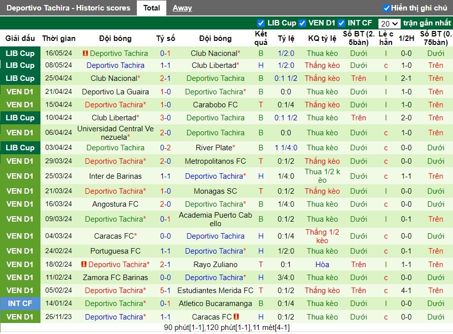Click Academia Puerto Cabello team link
Viewport: 453px width, 334px height.
coord(215,219)
